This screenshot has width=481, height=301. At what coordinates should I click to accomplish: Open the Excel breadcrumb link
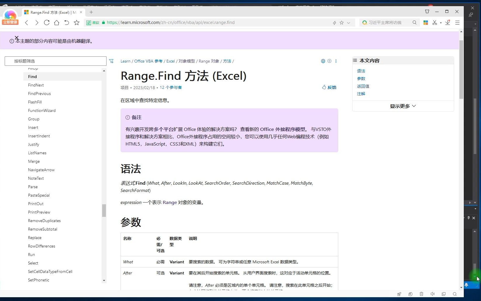(170, 61)
